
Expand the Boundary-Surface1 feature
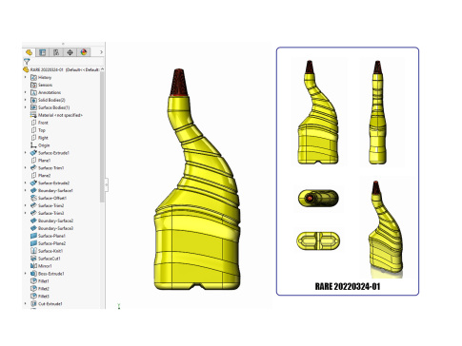(x=26, y=190)
